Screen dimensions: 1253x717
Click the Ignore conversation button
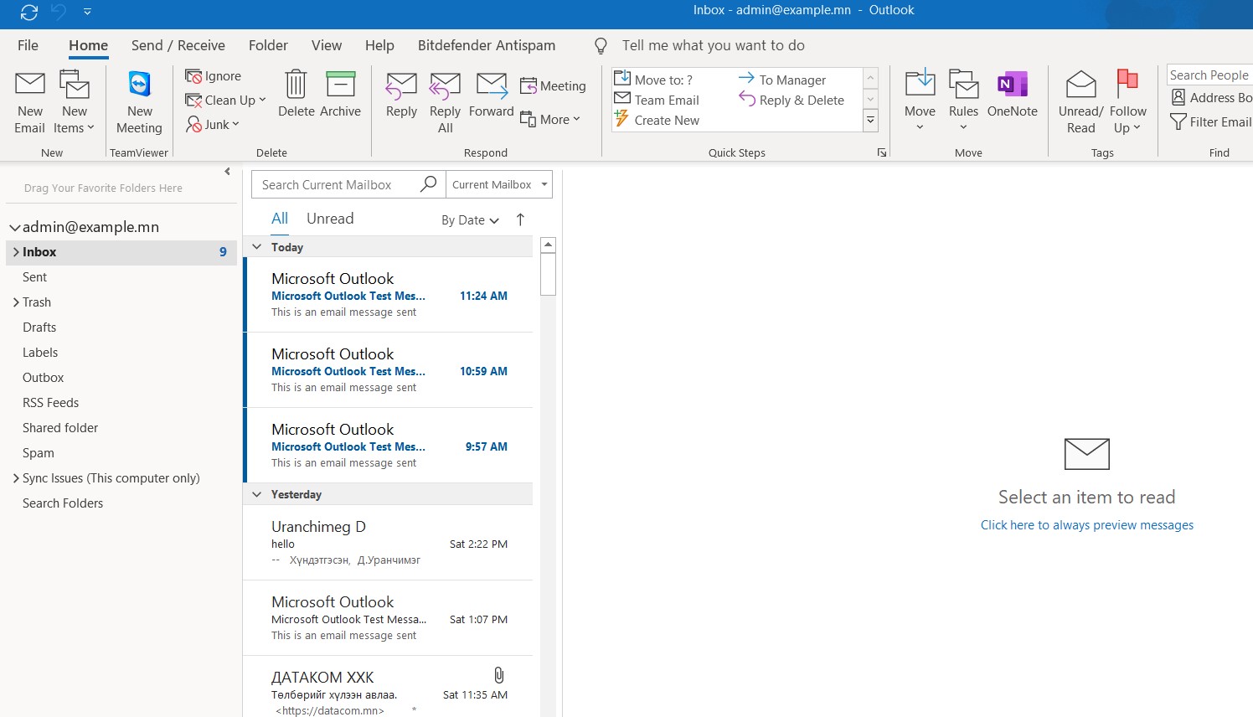point(214,76)
